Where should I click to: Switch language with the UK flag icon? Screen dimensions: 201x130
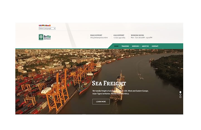(x=40, y=26)
